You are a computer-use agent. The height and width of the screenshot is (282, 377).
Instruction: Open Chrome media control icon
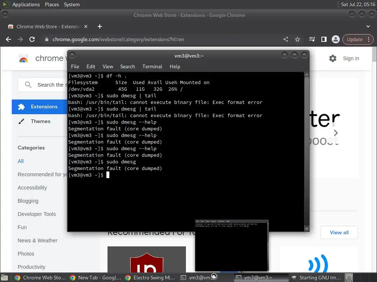[312, 39]
